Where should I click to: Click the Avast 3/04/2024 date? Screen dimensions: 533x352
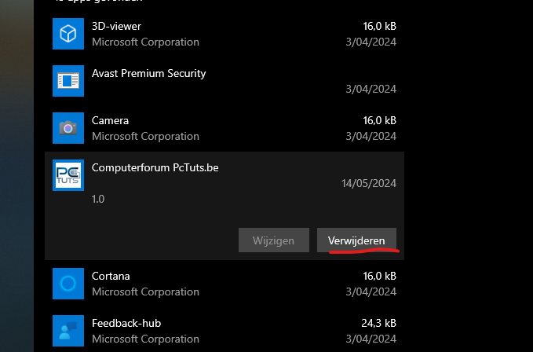coord(371,89)
